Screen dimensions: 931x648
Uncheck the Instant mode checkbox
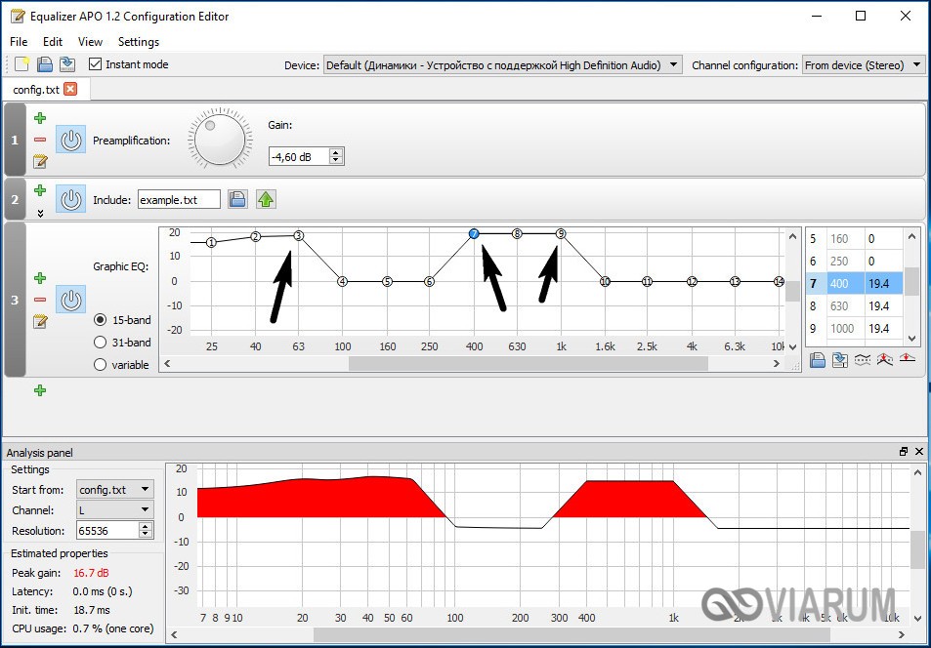[95, 64]
